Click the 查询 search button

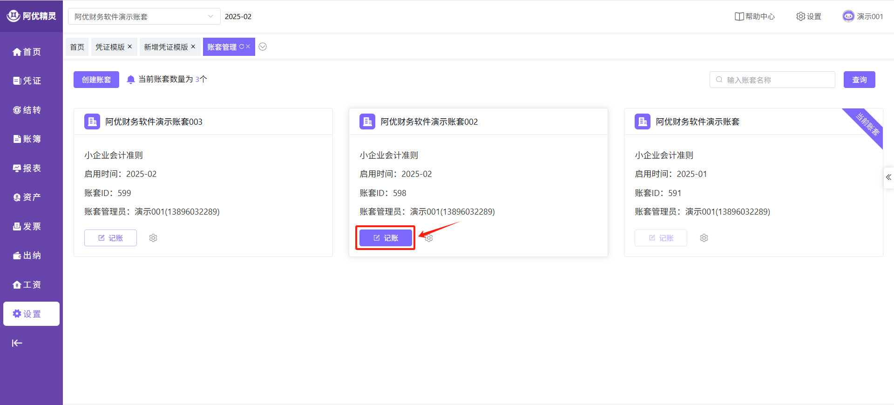coord(859,80)
